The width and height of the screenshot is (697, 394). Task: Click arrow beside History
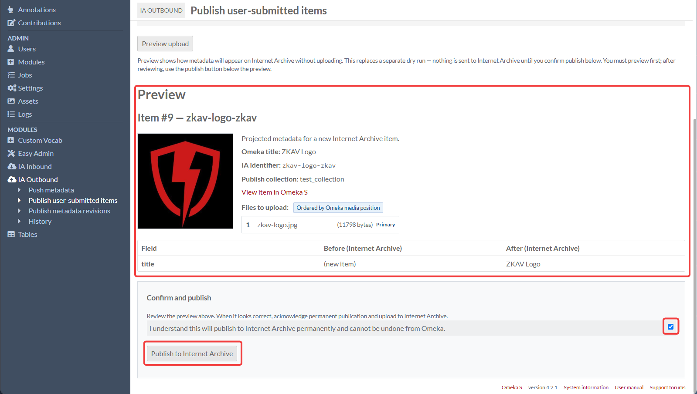19,221
